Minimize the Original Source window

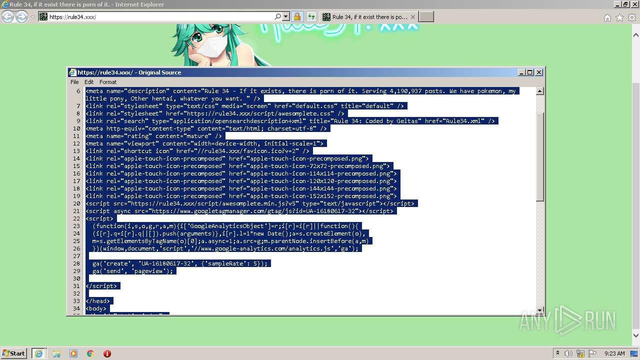[x=522, y=72]
